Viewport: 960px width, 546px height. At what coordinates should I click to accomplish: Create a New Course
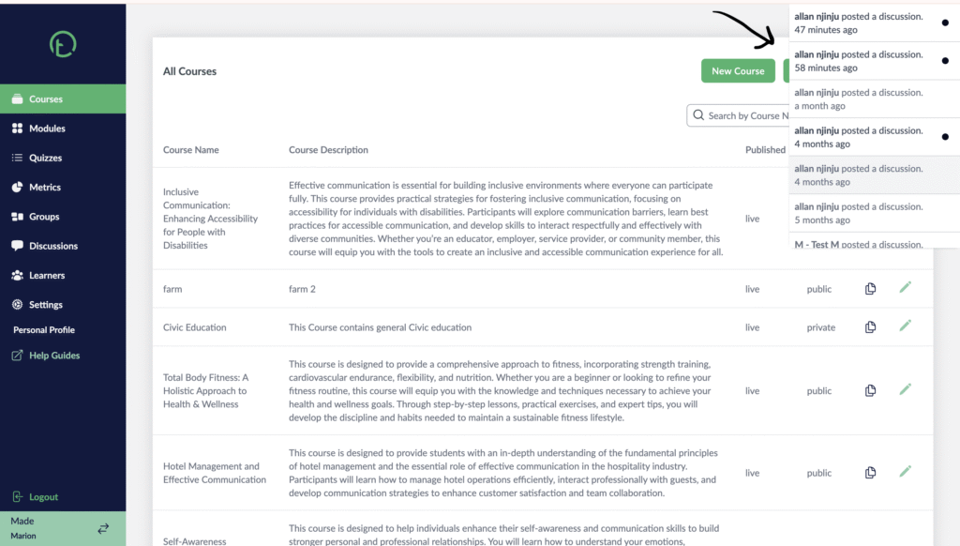738,71
